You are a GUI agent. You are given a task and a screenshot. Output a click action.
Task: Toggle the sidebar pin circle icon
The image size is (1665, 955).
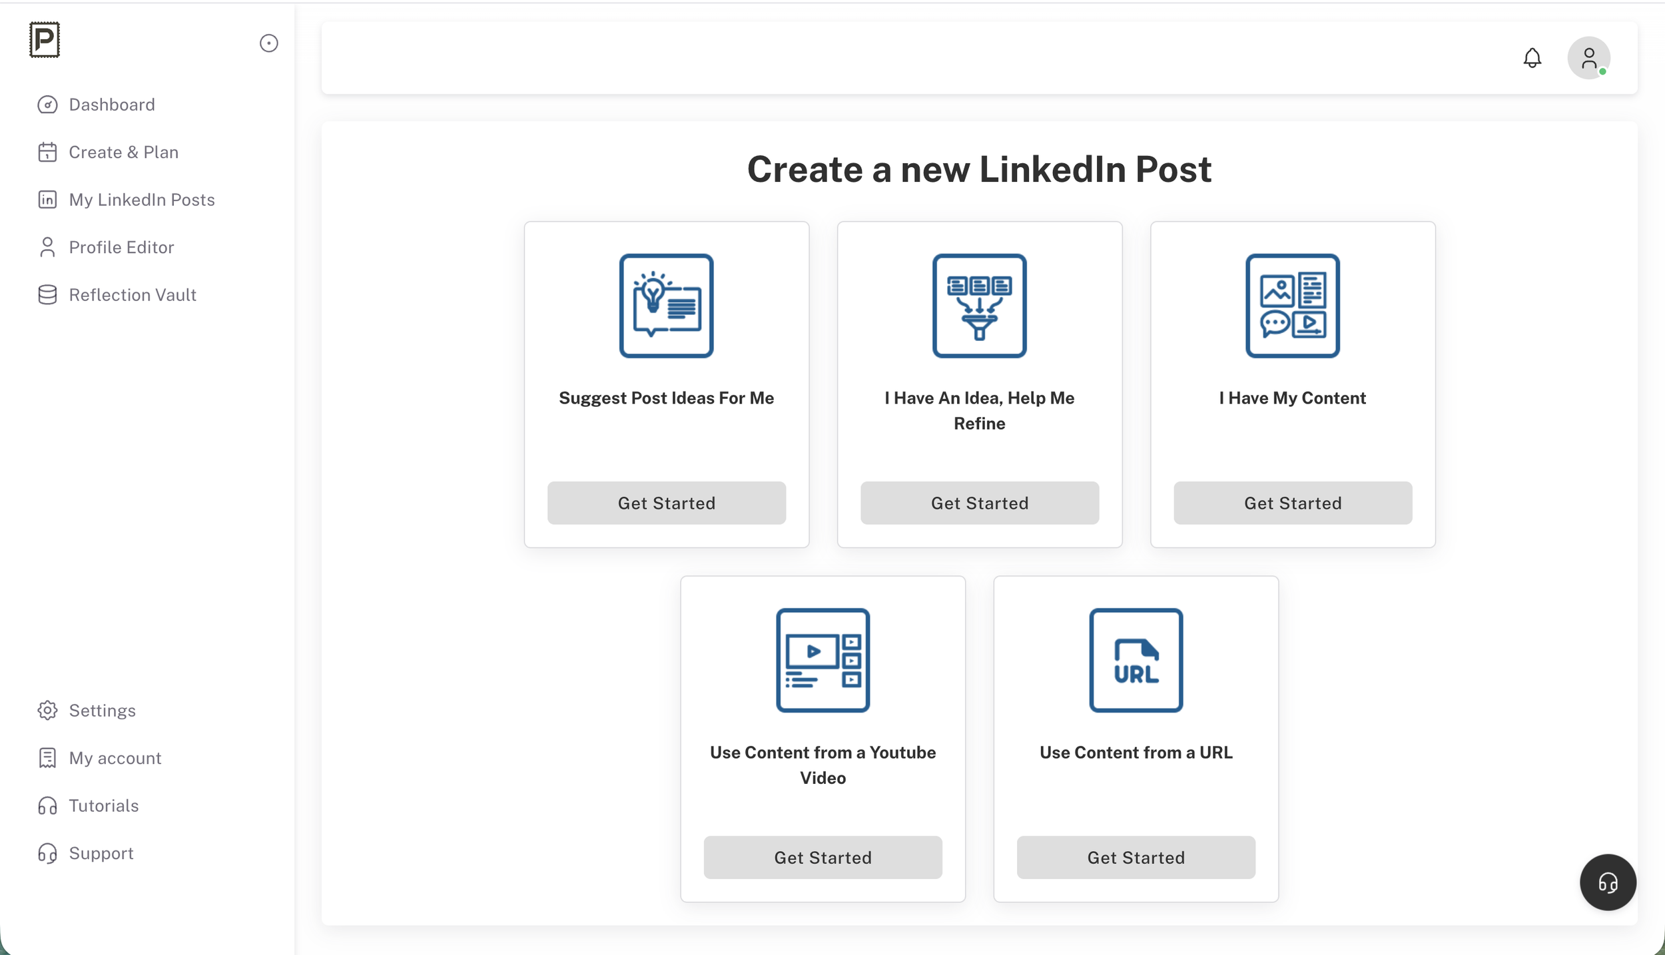(x=268, y=43)
